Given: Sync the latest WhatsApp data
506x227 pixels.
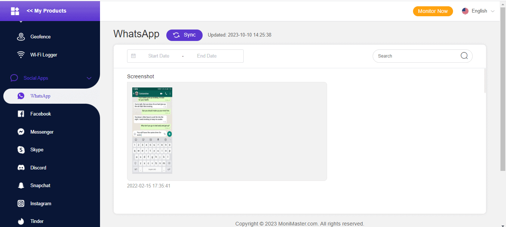Looking at the screenshot, I should 184,35.
